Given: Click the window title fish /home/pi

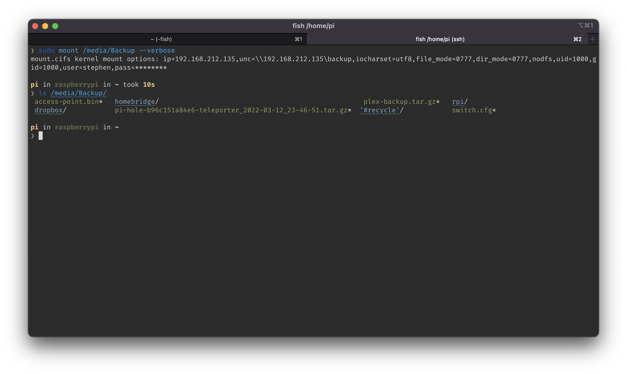Looking at the screenshot, I should [313, 26].
